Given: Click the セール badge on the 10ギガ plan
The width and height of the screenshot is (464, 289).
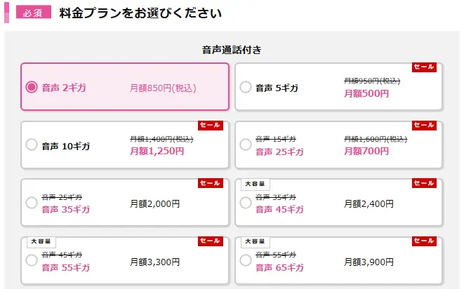Looking at the screenshot, I should tap(210, 126).
